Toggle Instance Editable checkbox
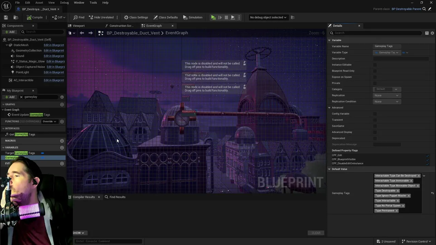The image size is (436, 245). coord(375,65)
